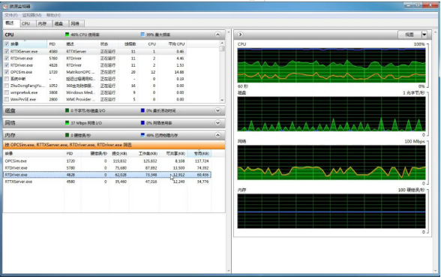441x277 pixels.
Task: Click the 磁盘 section header title
Action: tap(10, 110)
